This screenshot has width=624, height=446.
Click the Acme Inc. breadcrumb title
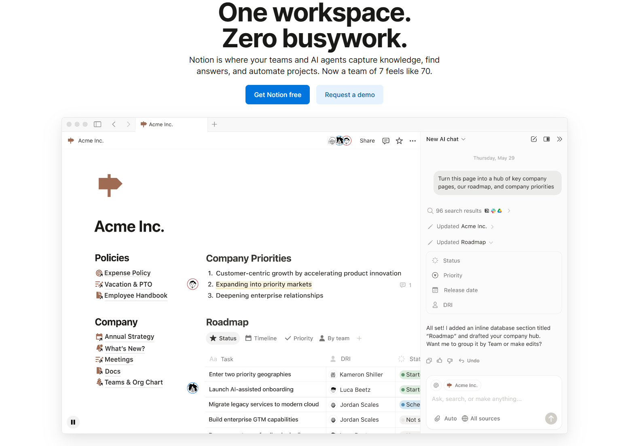point(91,141)
